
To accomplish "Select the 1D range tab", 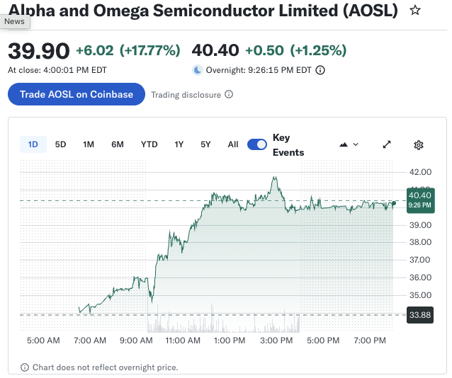I will pos(33,144).
